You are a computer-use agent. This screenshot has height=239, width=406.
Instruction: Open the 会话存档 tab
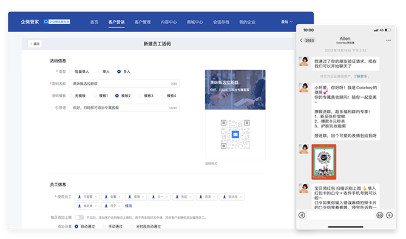(221, 22)
